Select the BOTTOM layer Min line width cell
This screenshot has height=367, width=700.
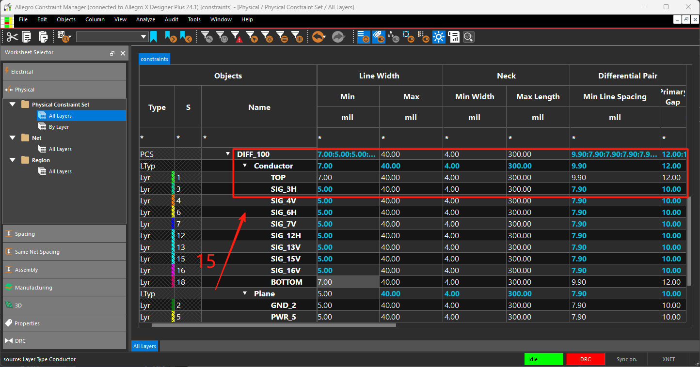(348, 282)
